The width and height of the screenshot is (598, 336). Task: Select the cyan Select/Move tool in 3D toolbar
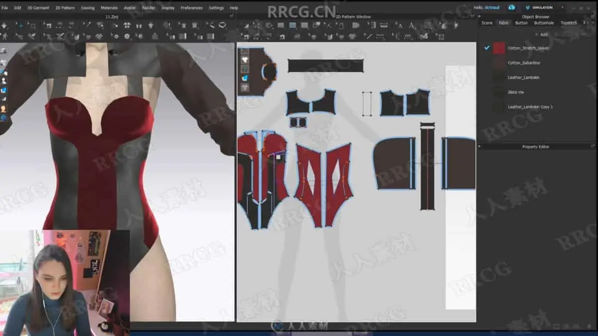pyautogui.click(x=20, y=25)
